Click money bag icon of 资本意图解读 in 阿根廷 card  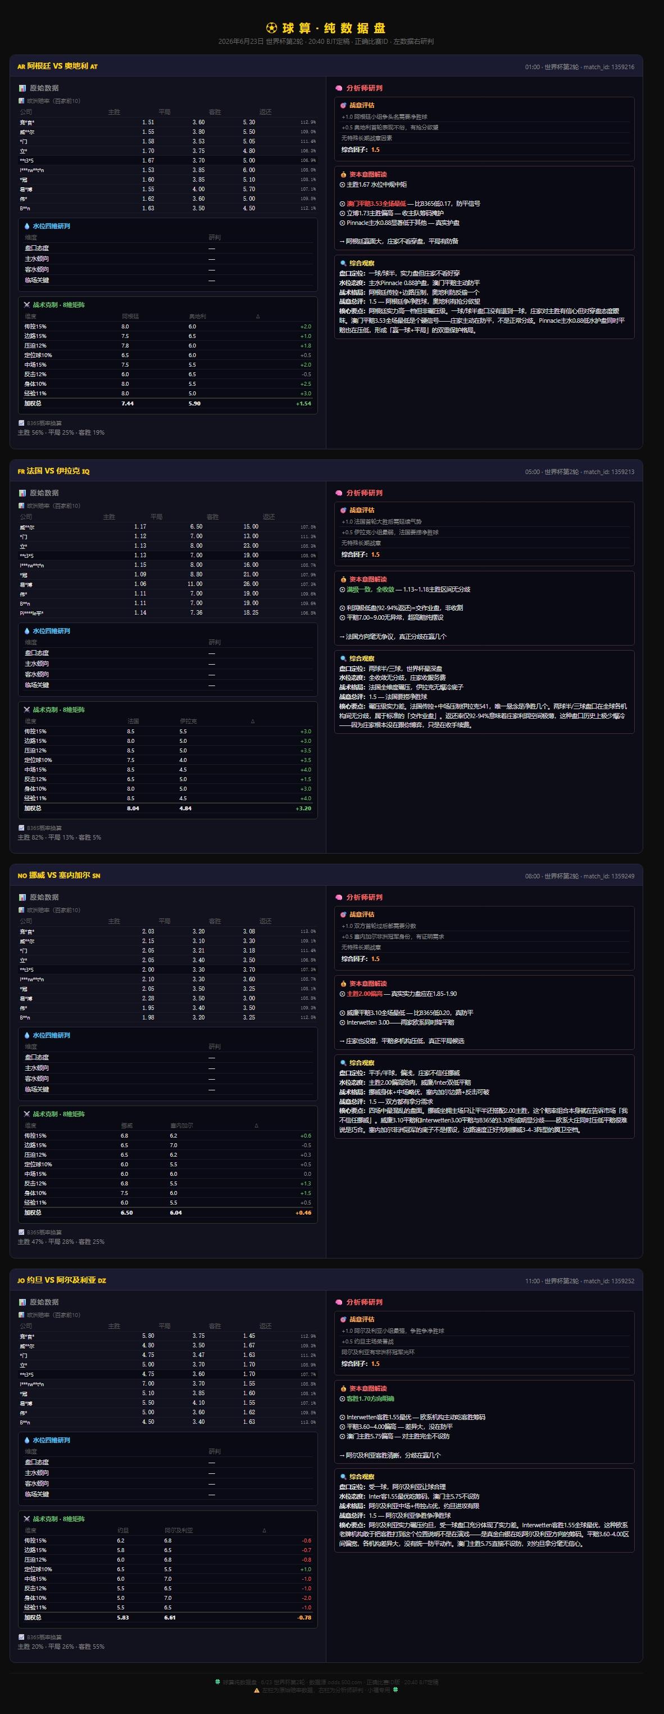pos(344,174)
